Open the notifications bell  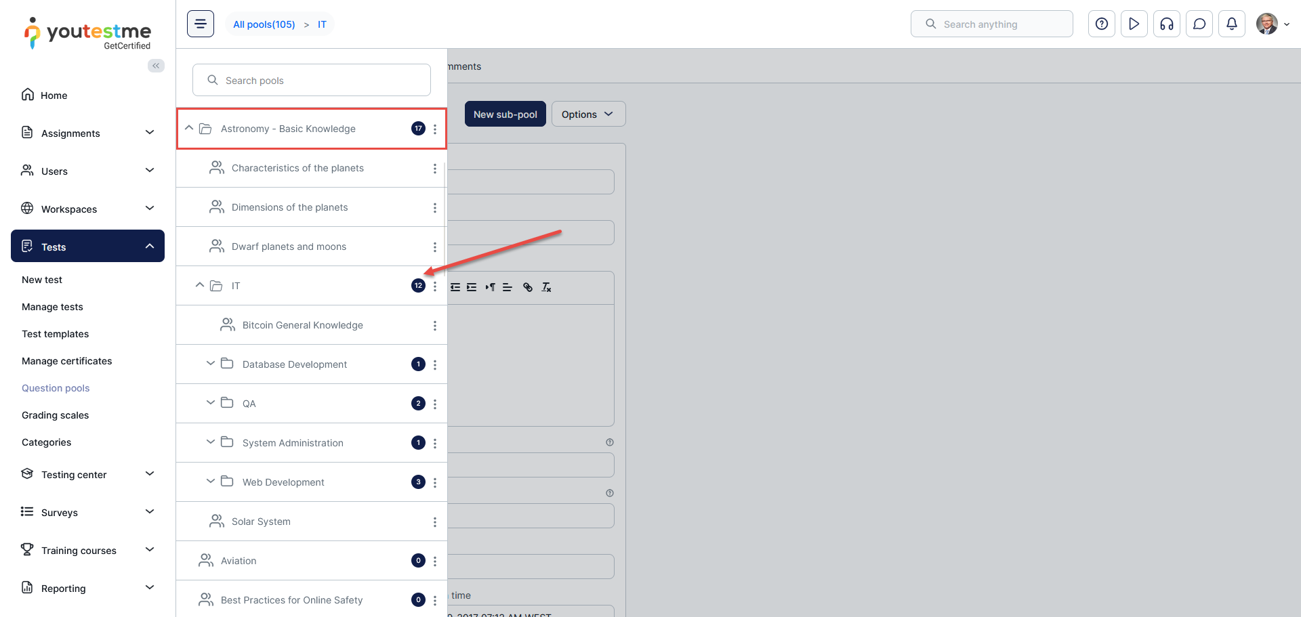click(1232, 24)
